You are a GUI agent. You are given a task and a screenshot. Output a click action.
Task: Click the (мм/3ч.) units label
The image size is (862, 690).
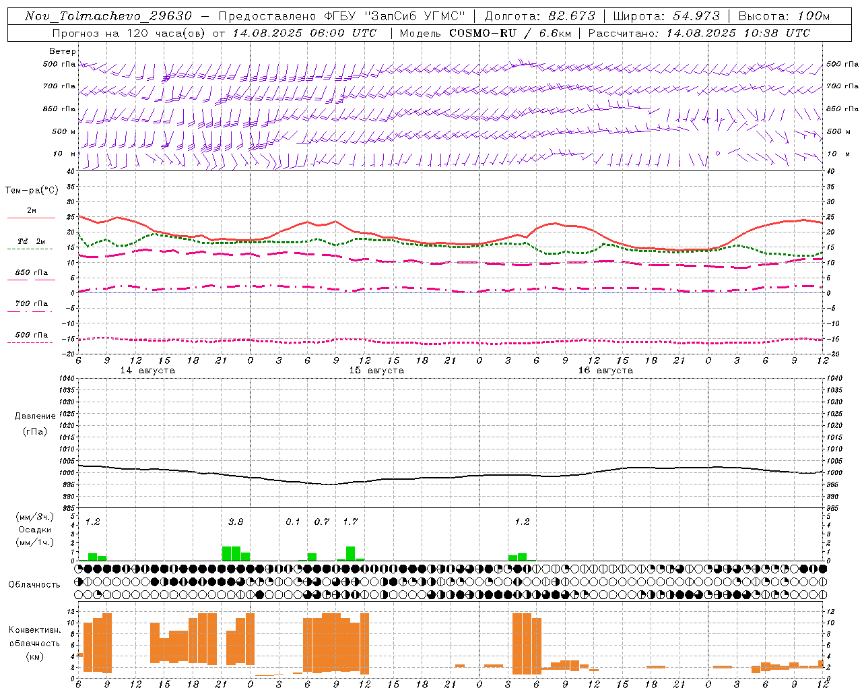[35, 517]
